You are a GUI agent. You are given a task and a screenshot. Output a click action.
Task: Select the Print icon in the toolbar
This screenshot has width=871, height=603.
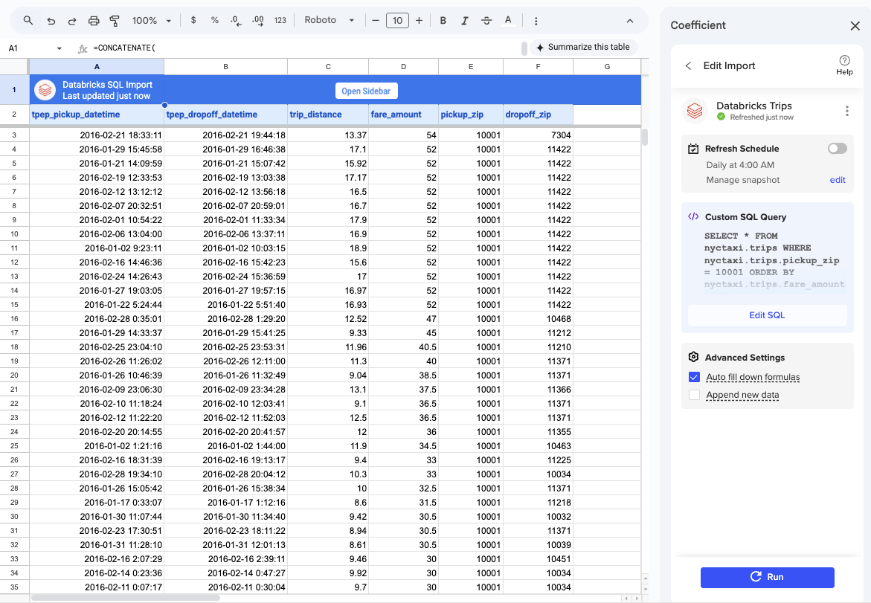[x=94, y=20]
